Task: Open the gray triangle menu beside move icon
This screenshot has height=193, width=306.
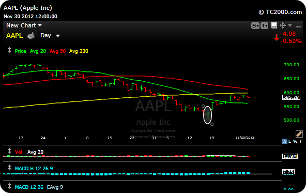Action: (290, 25)
